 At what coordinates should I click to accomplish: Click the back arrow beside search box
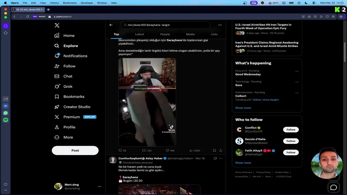tap(111, 25)
